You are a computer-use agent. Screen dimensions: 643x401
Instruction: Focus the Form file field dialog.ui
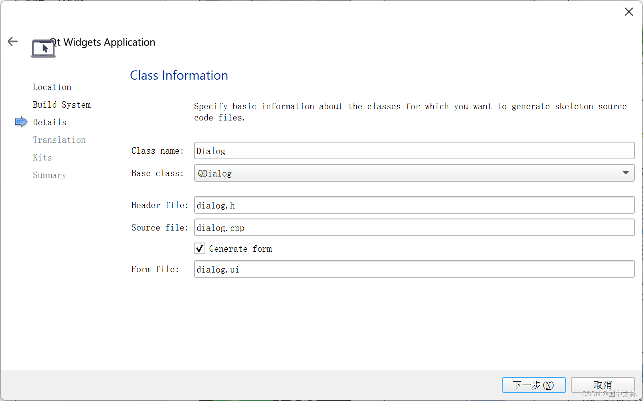(414, 269)
